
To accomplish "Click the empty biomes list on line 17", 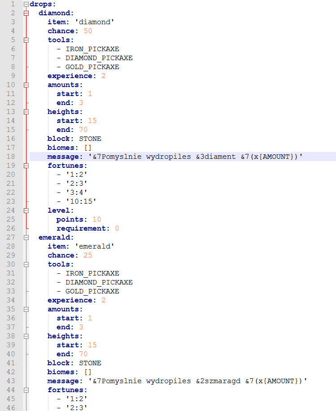I will pos(88,148).
